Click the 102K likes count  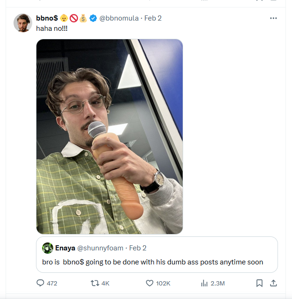(164, 283)
